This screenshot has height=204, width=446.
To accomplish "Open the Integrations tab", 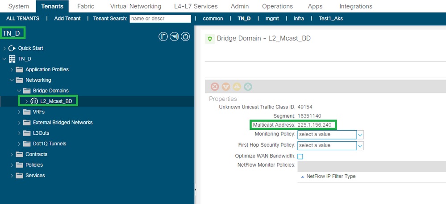I will (x=356, y=6).
